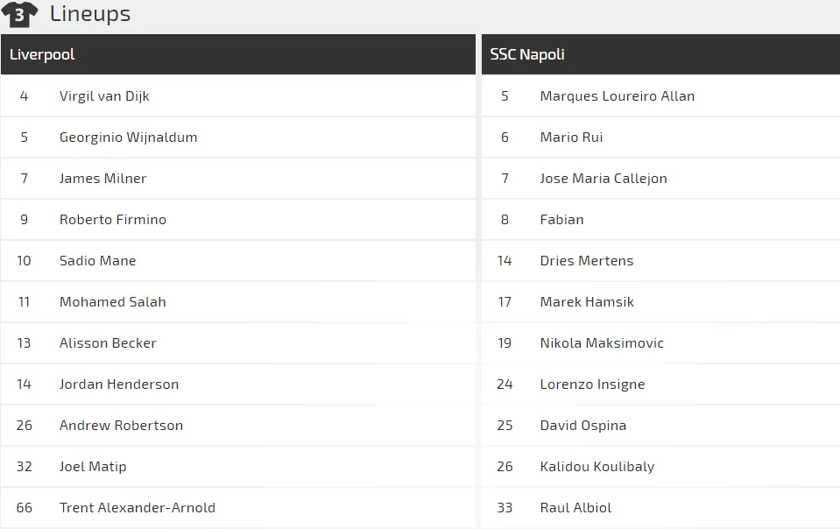
Task: Open Virgil van Dijk player link
Action: coord(104,96)
